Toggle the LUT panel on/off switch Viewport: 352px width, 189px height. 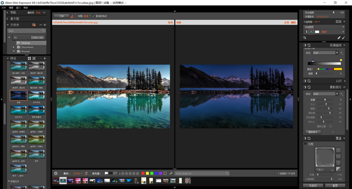tap(305, 81)
